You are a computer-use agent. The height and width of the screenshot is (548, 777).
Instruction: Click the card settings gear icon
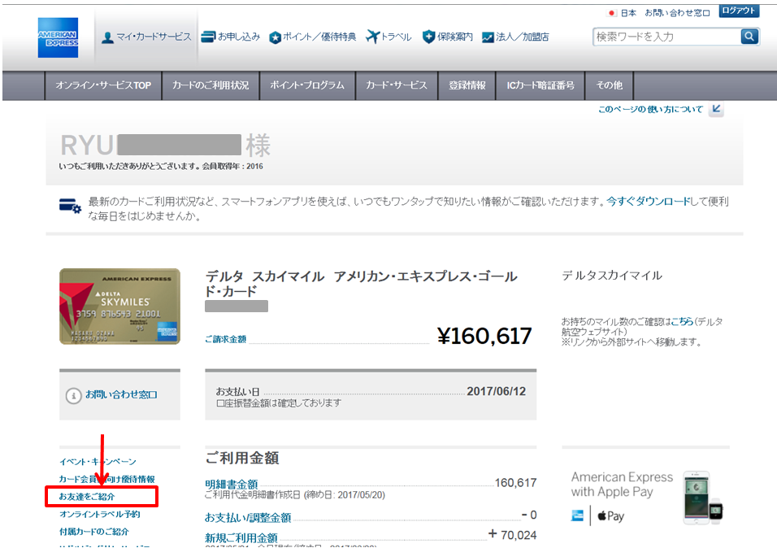tap(70, 206)
